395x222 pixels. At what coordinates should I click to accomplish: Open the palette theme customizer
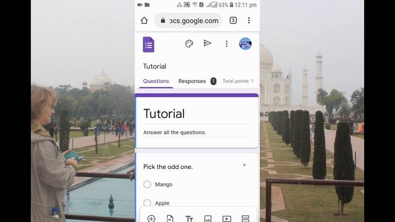pos(189,44)
